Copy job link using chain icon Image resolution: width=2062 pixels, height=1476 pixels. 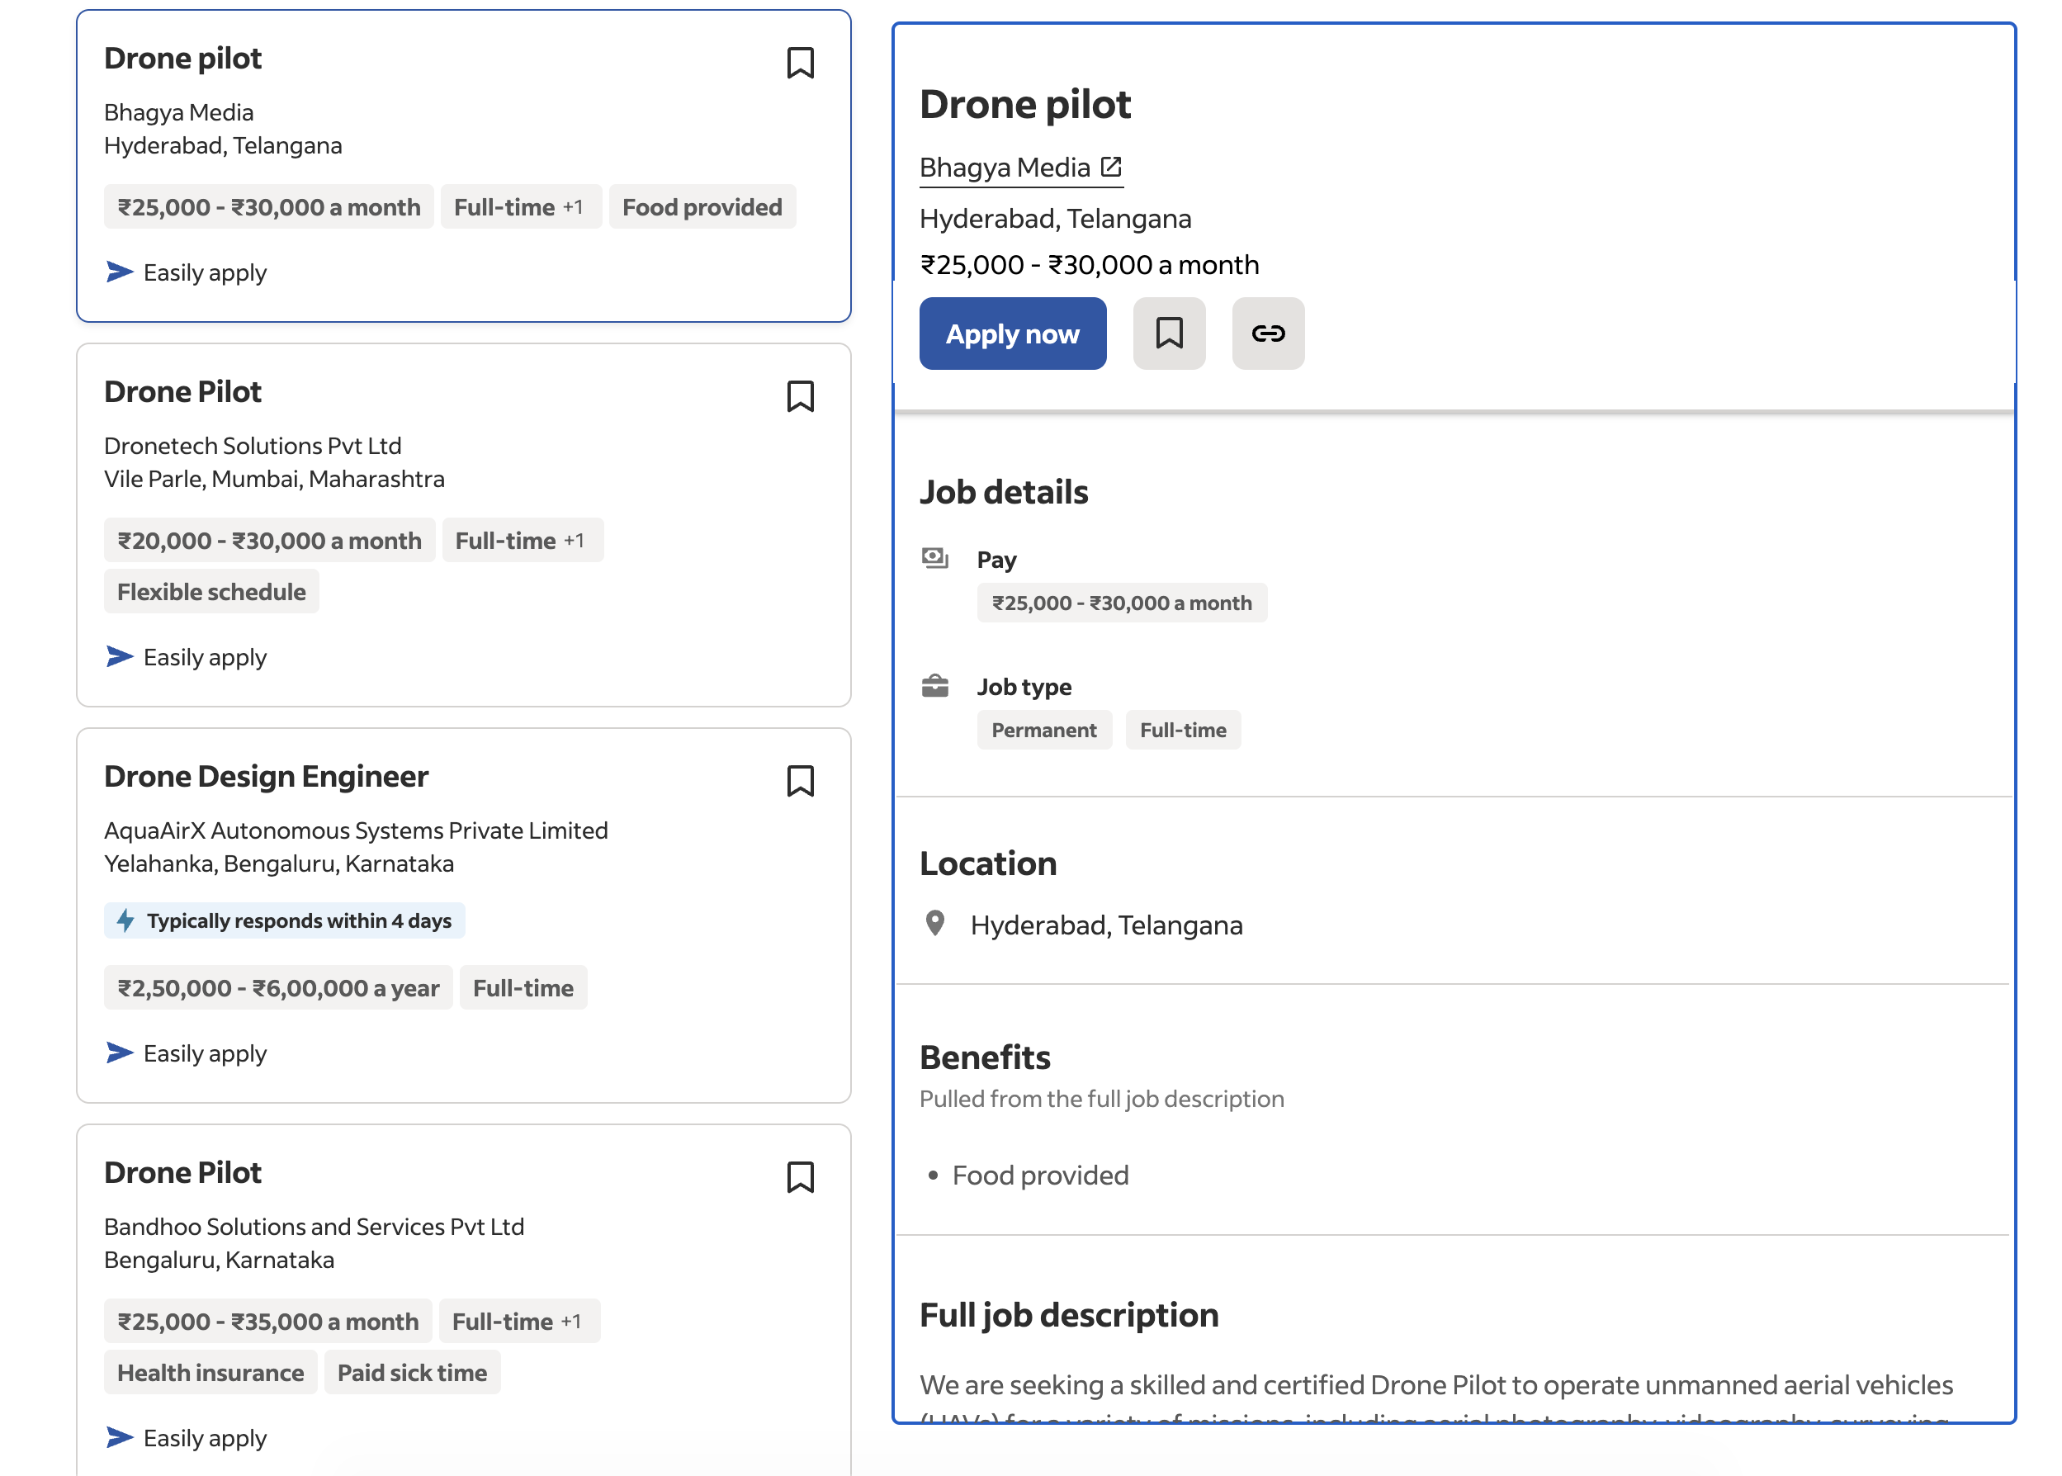(1267, 334)
